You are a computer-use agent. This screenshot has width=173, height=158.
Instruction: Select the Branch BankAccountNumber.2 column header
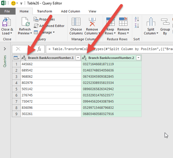(x=111, y=58)
